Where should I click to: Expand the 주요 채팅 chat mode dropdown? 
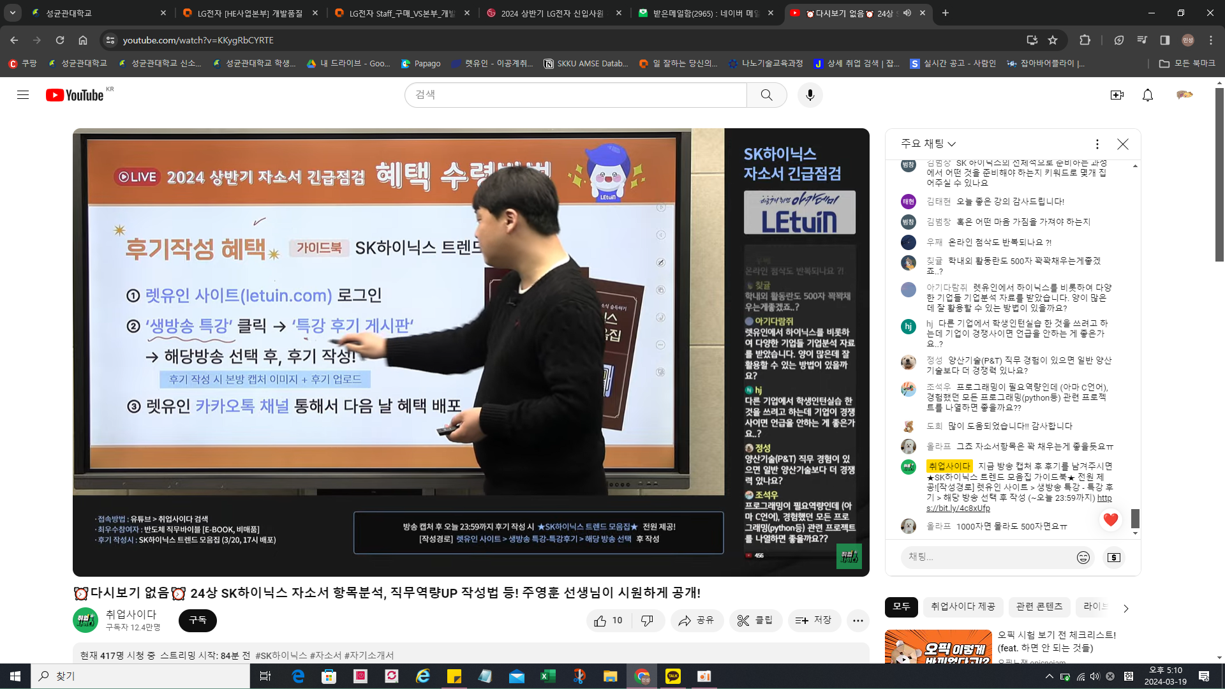[x=928, y=144]
